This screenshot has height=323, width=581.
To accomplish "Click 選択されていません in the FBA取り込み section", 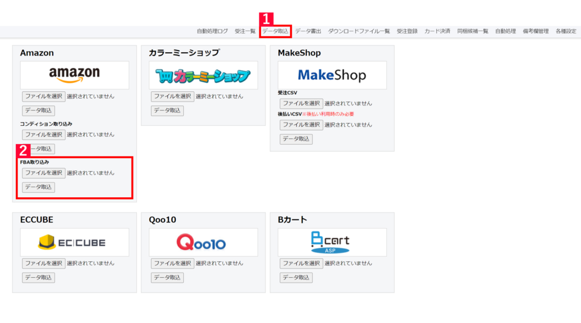I will coord(90,173).
